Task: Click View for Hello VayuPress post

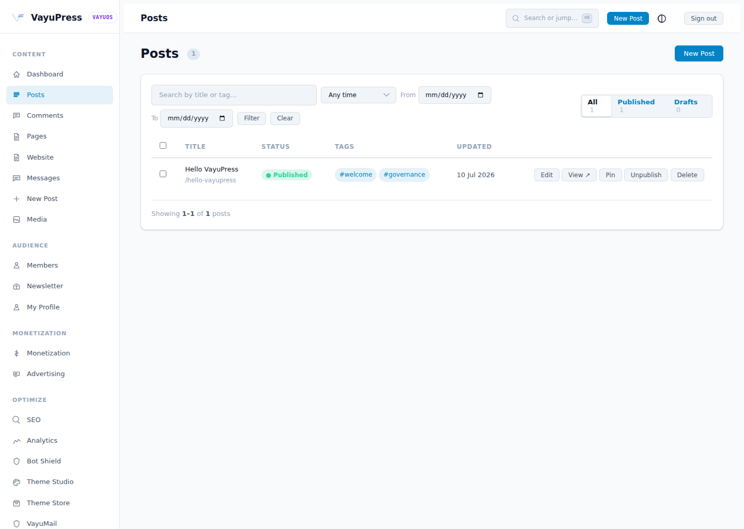Action: click(579, 175)
